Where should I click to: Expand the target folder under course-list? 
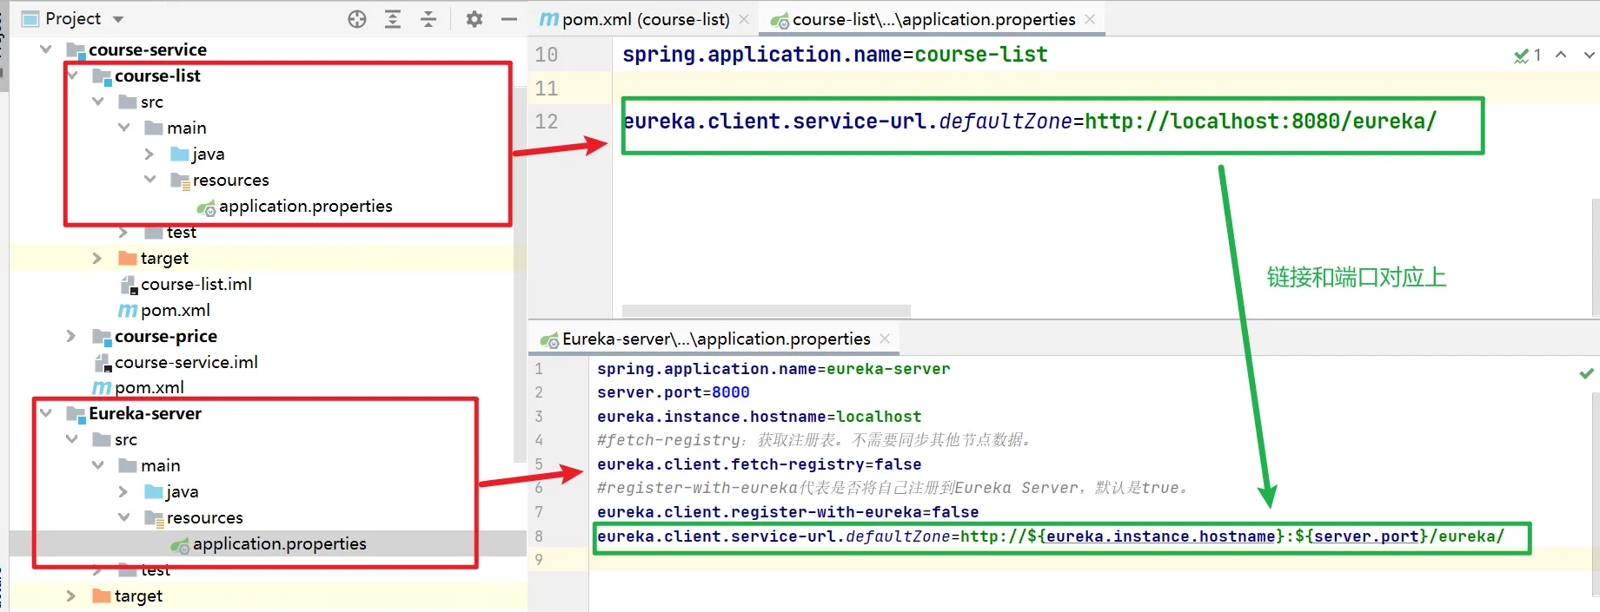pyautogui.click(x=97, y=258)
